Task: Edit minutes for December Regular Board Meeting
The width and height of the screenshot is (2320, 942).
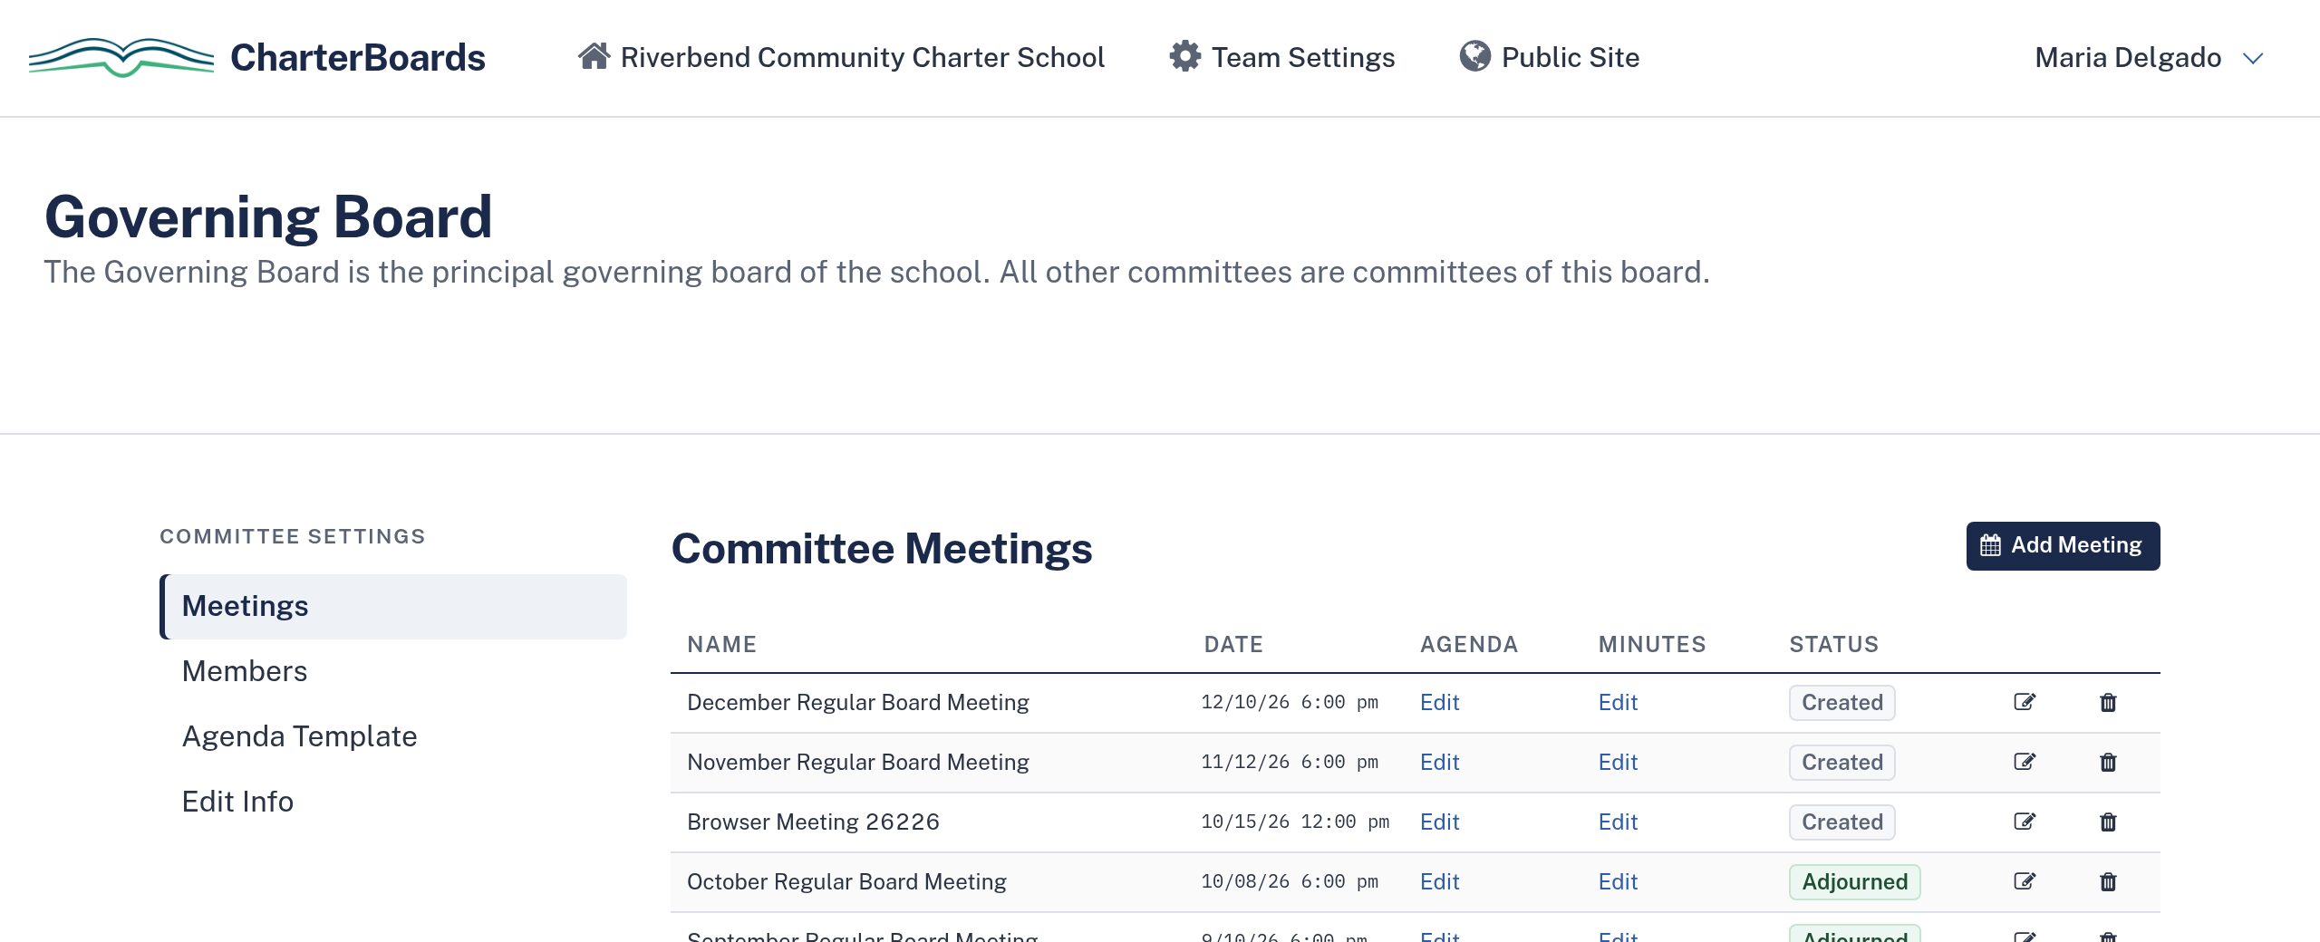Action: [1618, 702]
